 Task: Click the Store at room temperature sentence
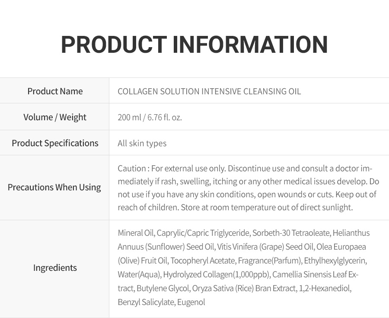[x=267, y=207]
